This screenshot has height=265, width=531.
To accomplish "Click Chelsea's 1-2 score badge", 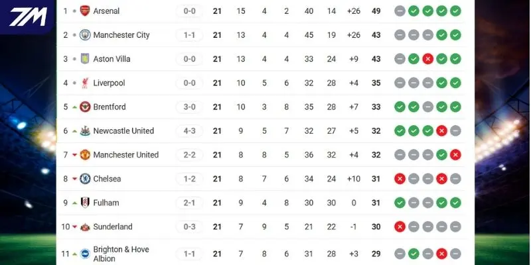I will tap(189, 178).
